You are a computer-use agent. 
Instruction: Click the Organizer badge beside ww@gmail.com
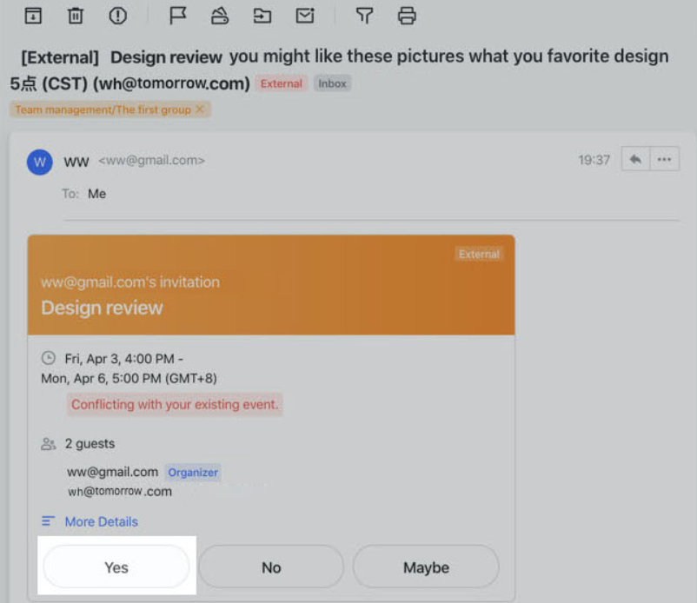click(193, 473)
